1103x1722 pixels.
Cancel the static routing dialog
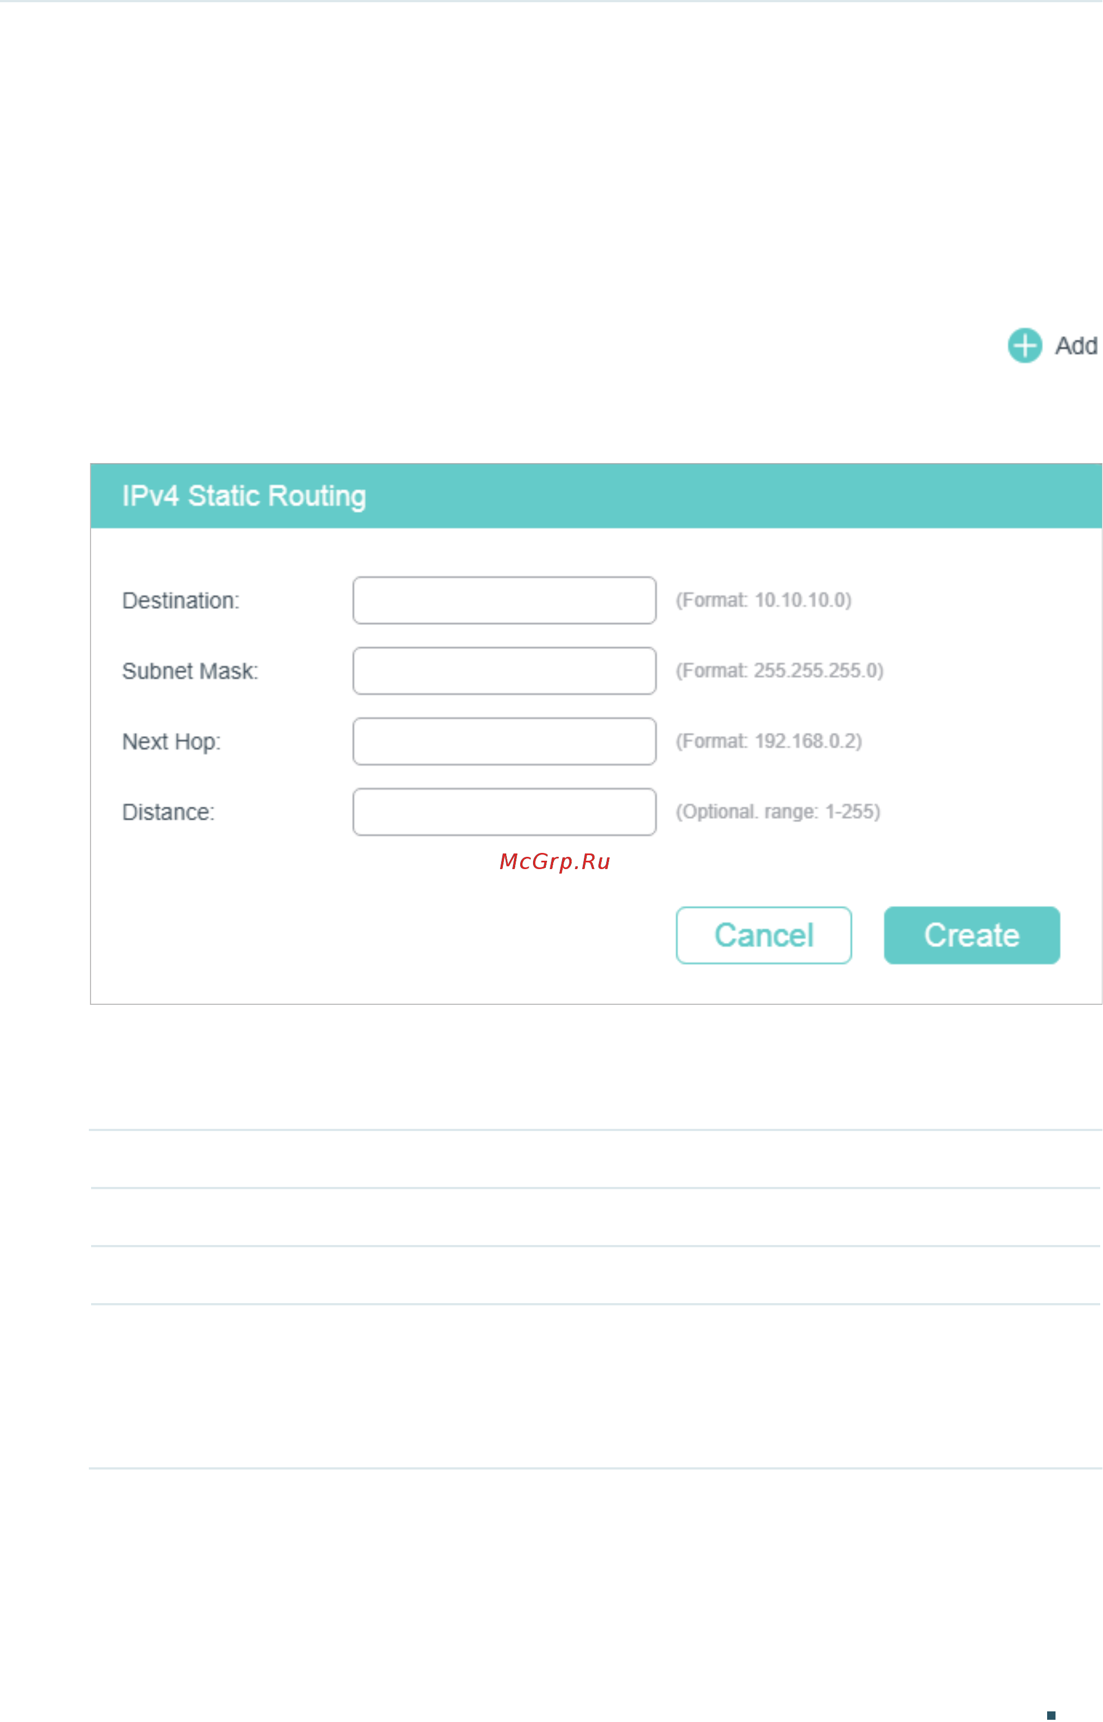[x=763, y=935]
